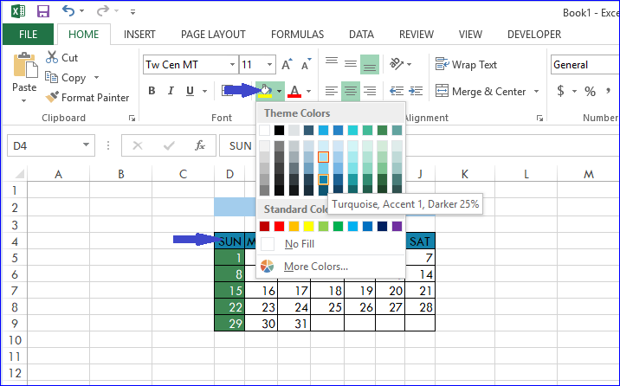Switch to the DEVELOPER tab
The width and height of the screenshot is (620, 386).
click(534, 35)
